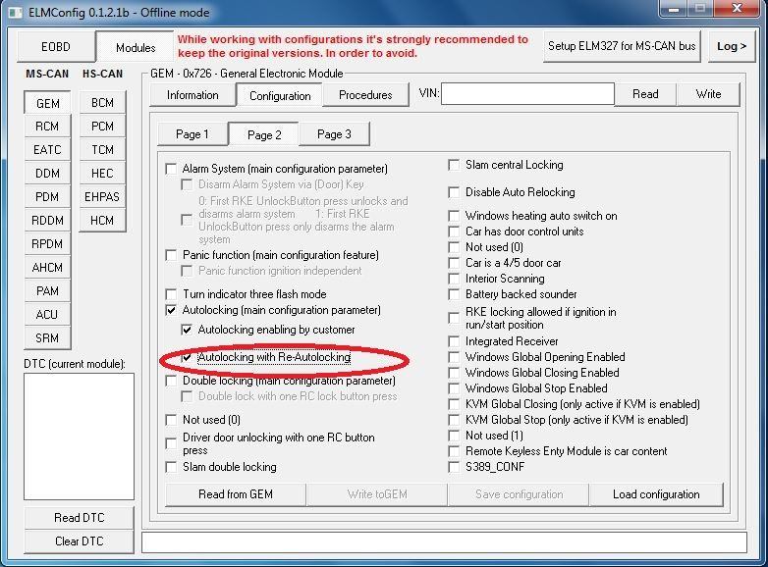Select the PCM module
The image size is (768, 567).
(102, 127)
